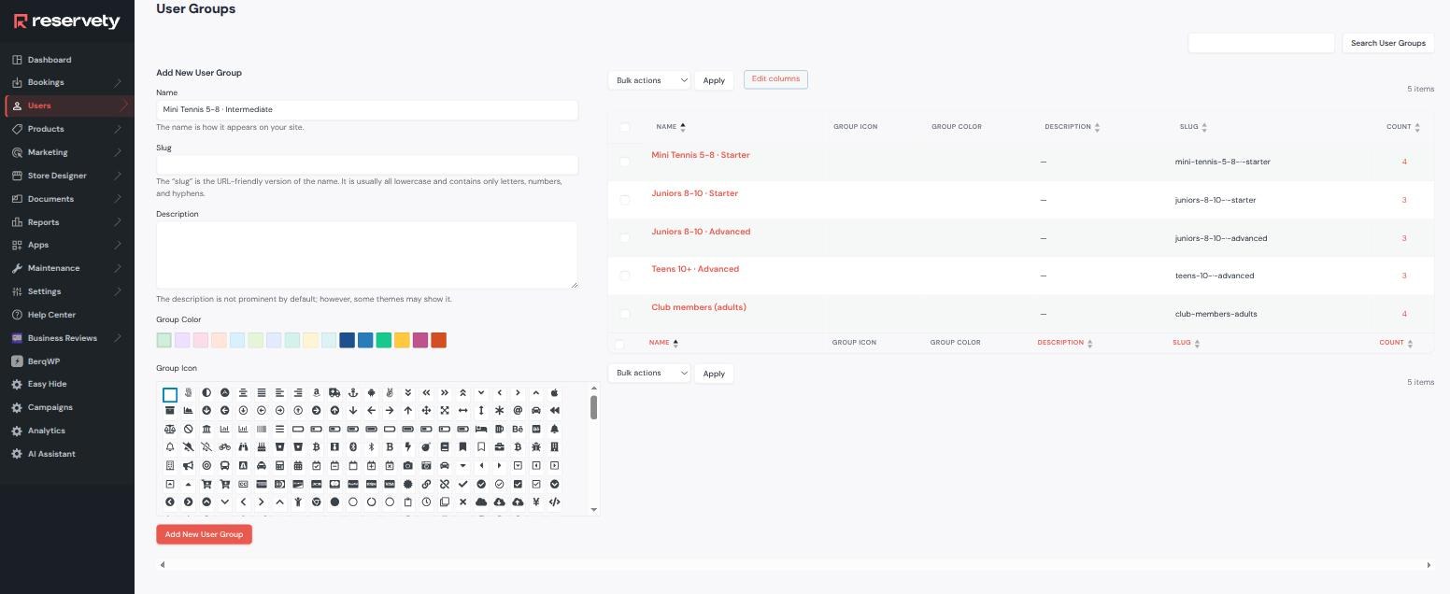Check the Teens 10+ · Advanced row checkbox

(625, 276)
